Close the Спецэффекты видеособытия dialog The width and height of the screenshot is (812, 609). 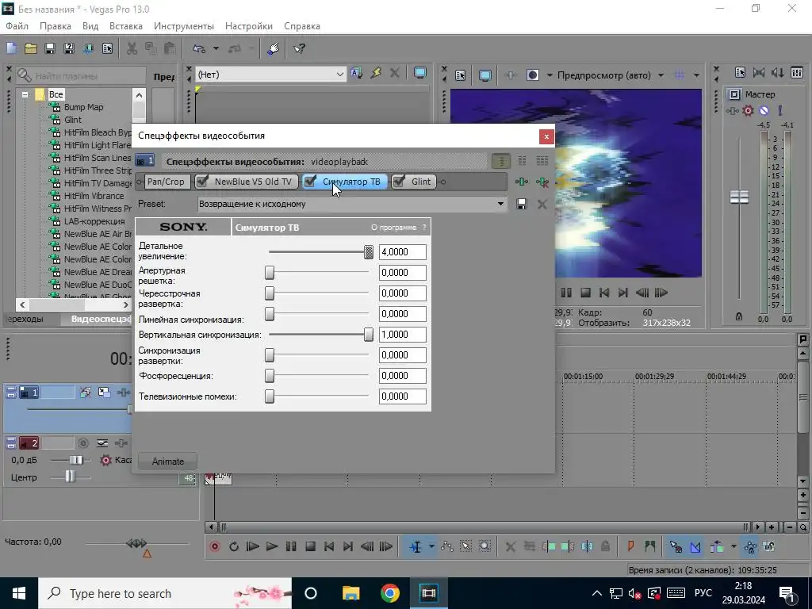[546, 136]
